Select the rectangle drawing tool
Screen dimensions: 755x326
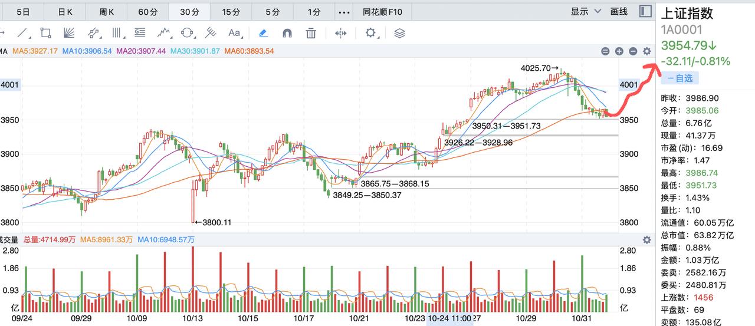click(x=45, y=33)
